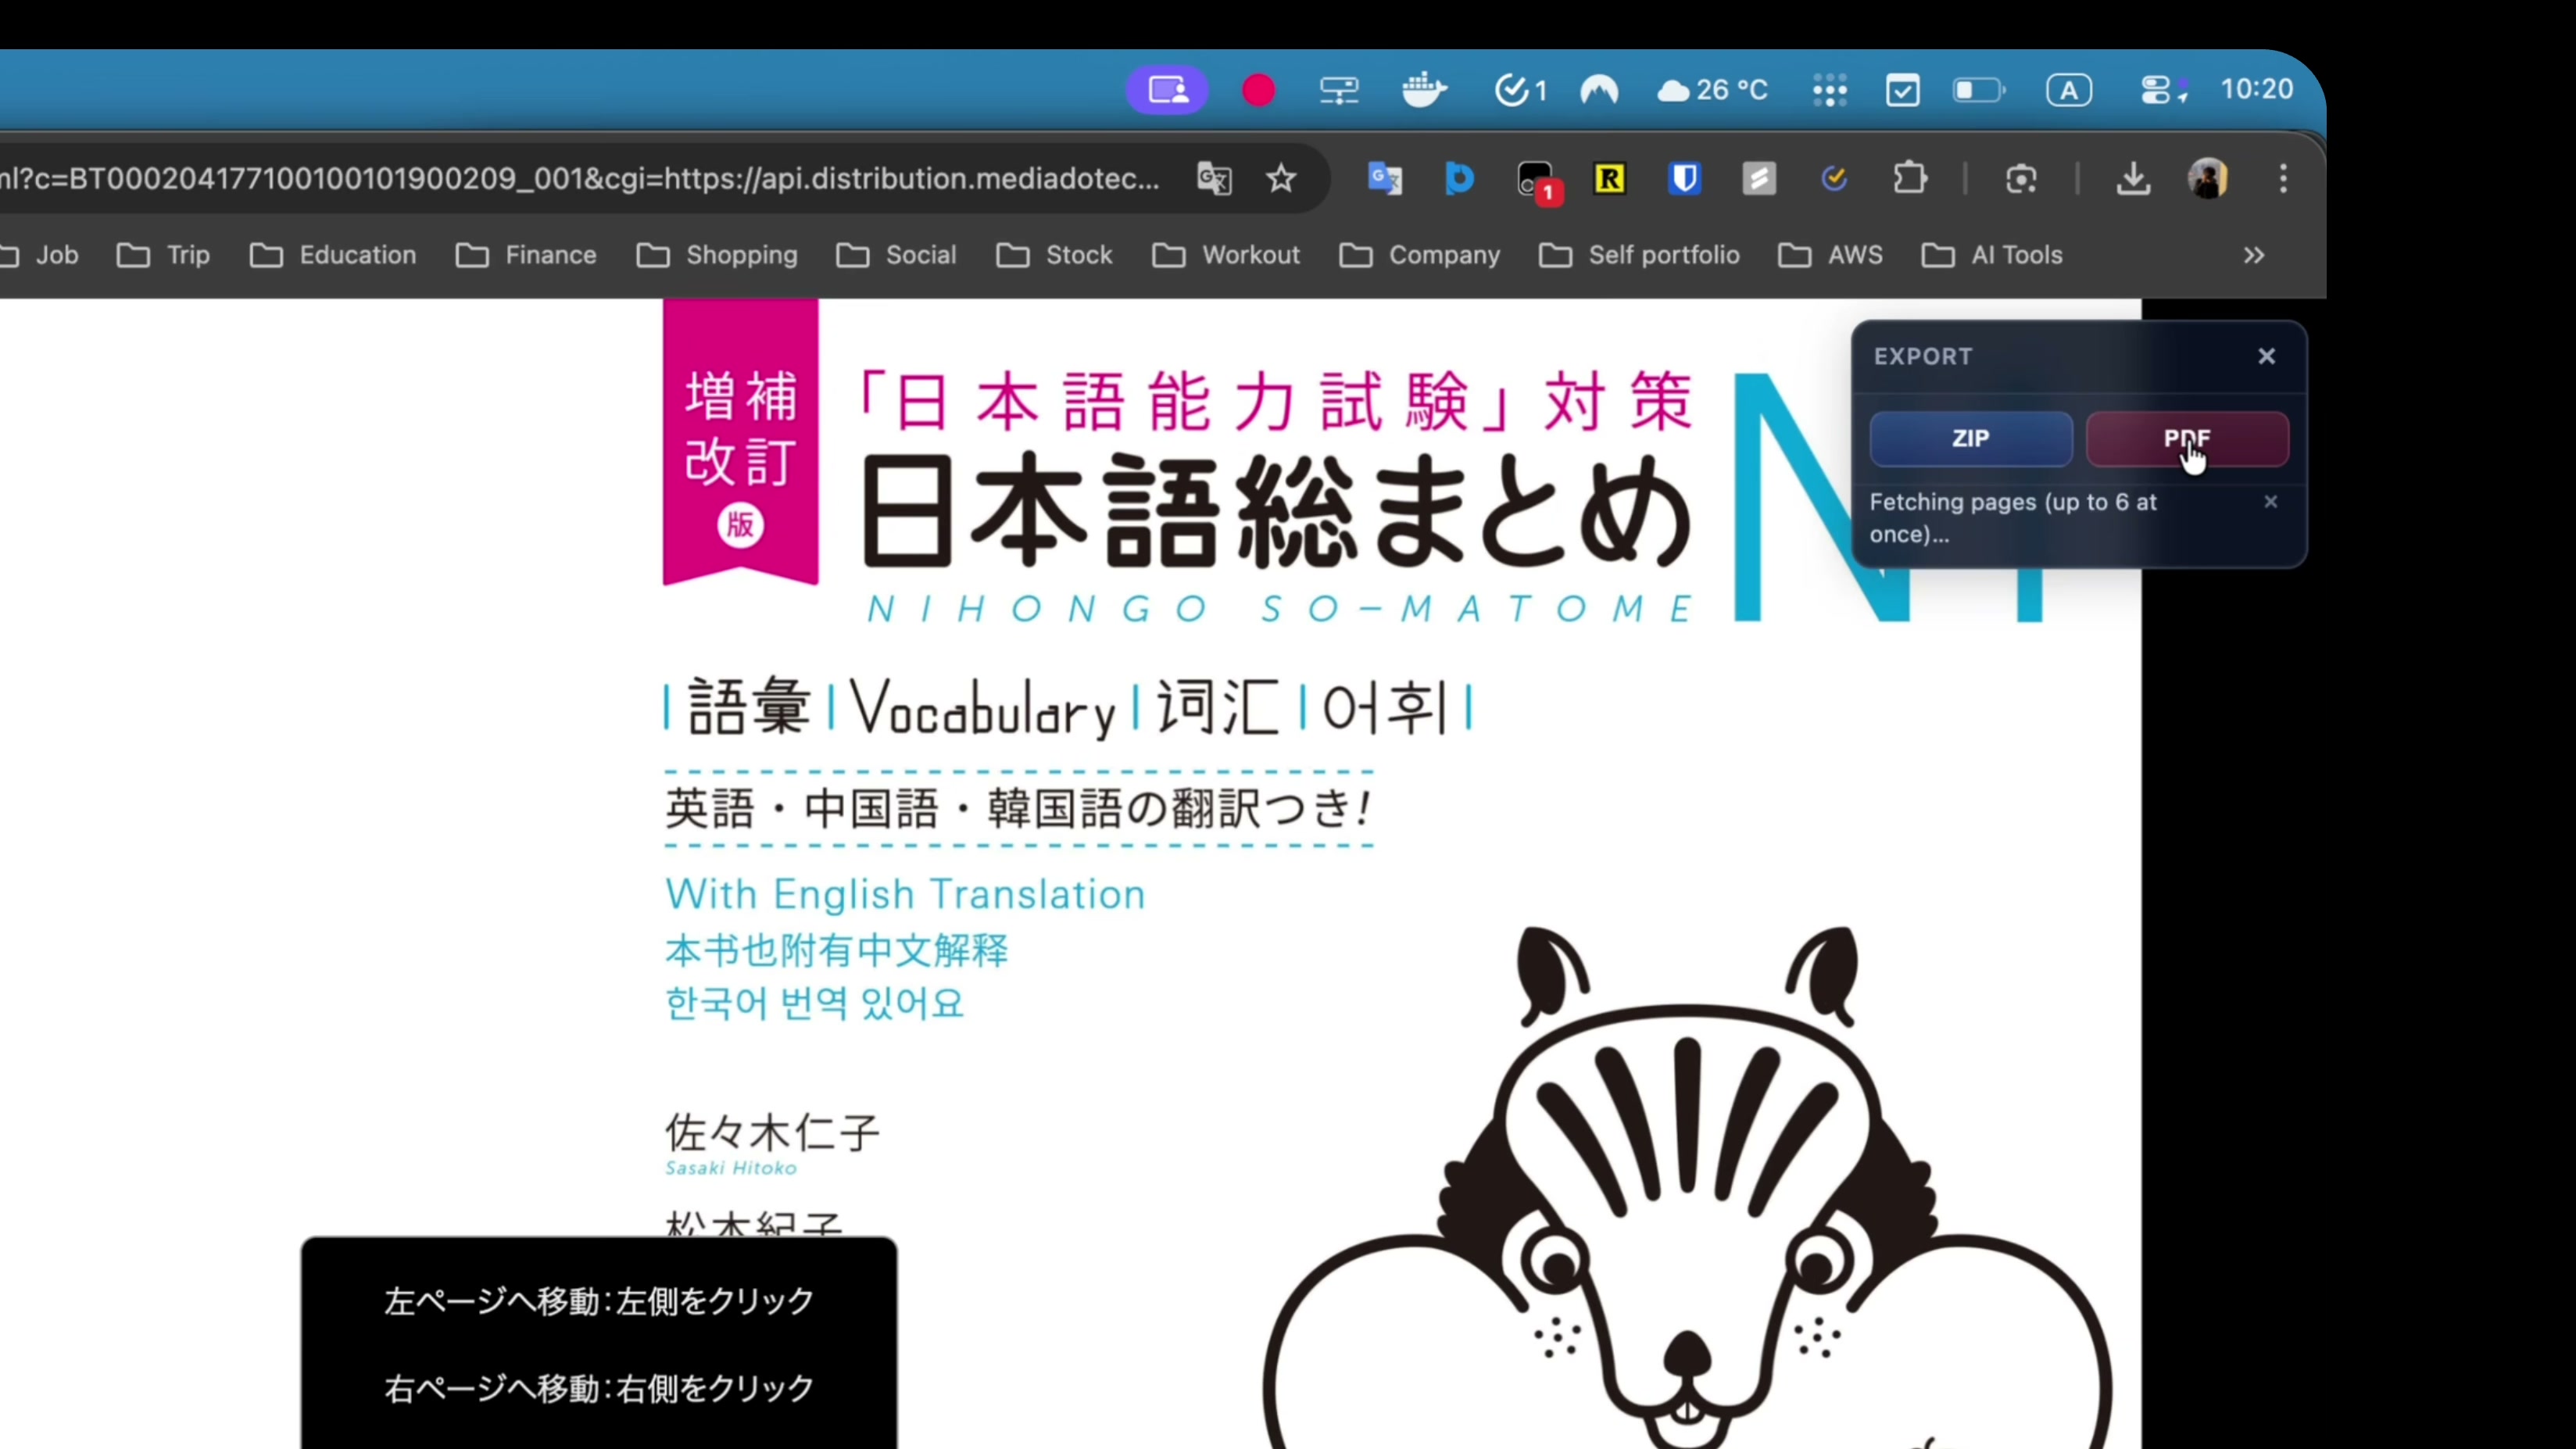Open the NordVPN mountain menu bar icon
This screenshot has width=2576, height=1449.
[1599, 90]
